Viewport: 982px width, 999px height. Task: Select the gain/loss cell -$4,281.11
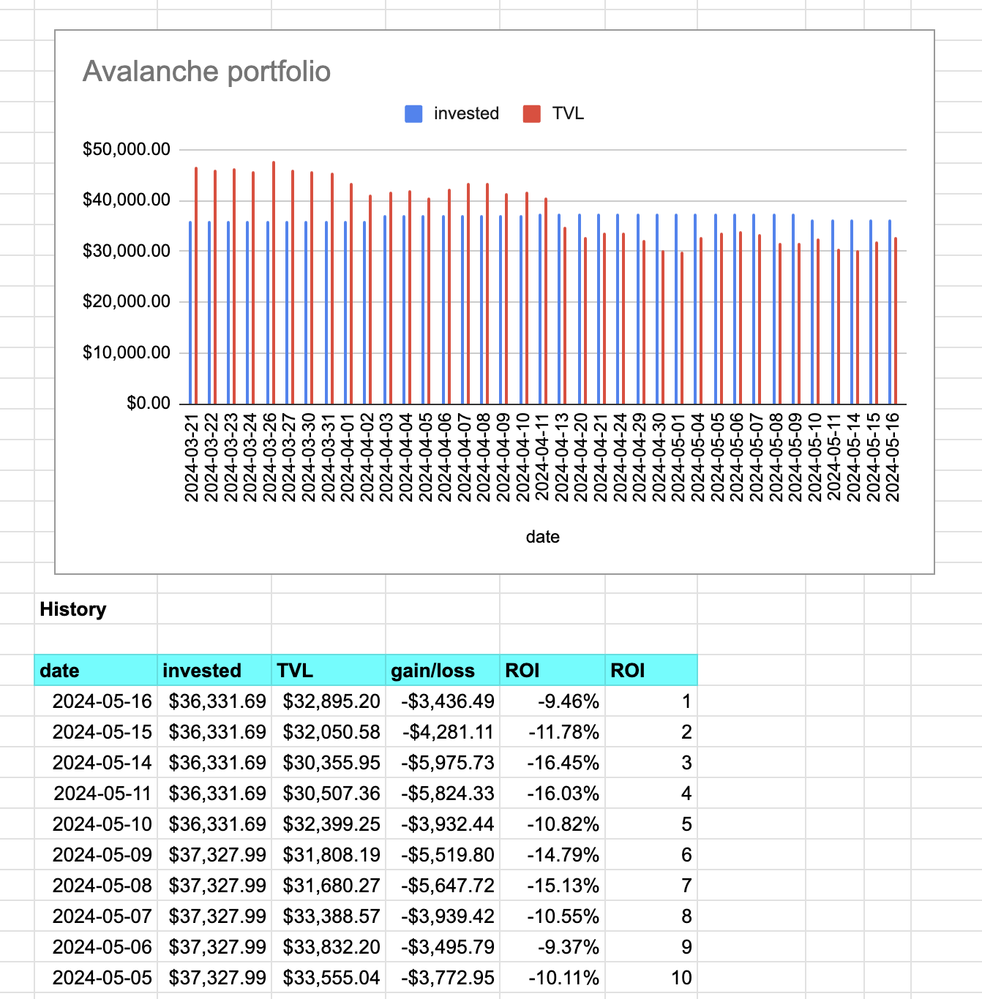point(443,732)
